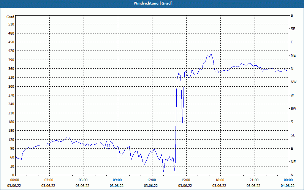The height and width of the screenshot is (190, 304).
Task: Select the 330 y-axis tick label
Action: point(11,78)
